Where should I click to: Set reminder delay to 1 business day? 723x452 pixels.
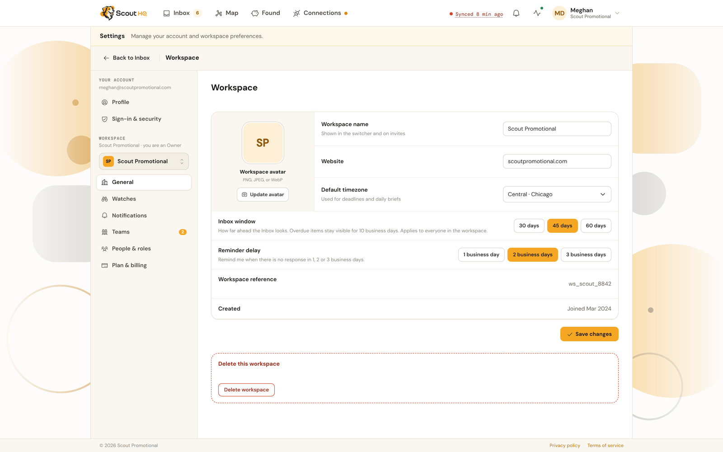(x=481, y=254)
